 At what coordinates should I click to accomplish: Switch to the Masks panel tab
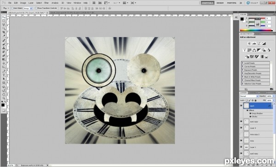(x=258, y=33)
